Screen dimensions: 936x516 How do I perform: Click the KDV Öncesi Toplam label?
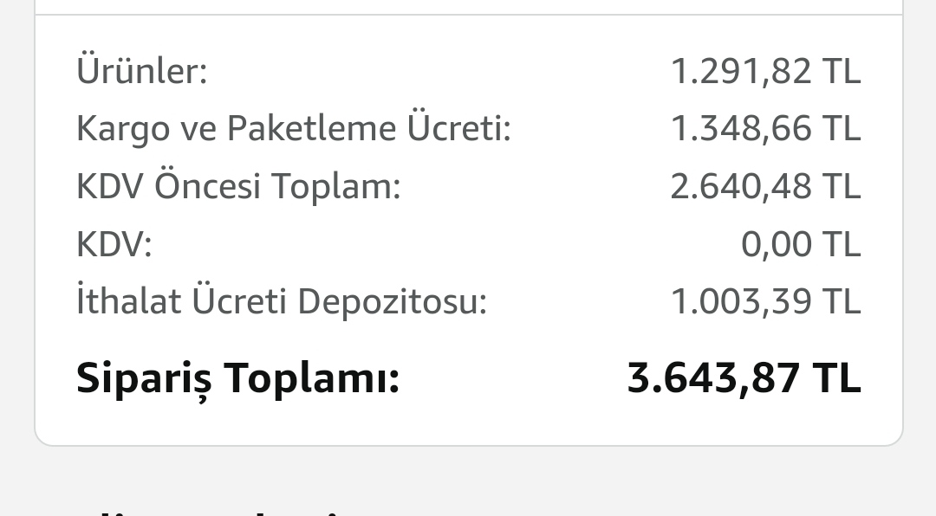click(x=238, y=186)
